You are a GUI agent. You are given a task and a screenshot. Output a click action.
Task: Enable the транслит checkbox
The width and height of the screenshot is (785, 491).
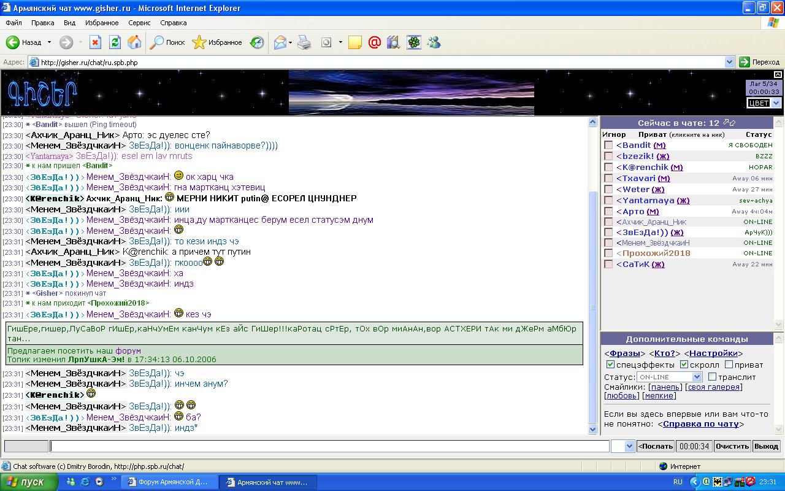[x=712, y=376]
